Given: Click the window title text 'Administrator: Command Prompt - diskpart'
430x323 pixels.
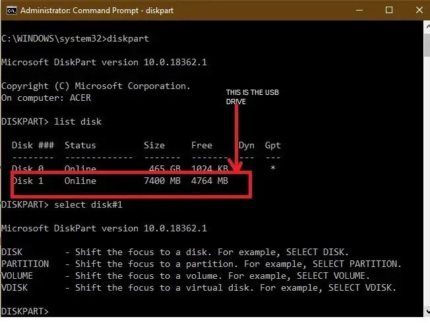Looking at the screenshot, I should point(97,11).
